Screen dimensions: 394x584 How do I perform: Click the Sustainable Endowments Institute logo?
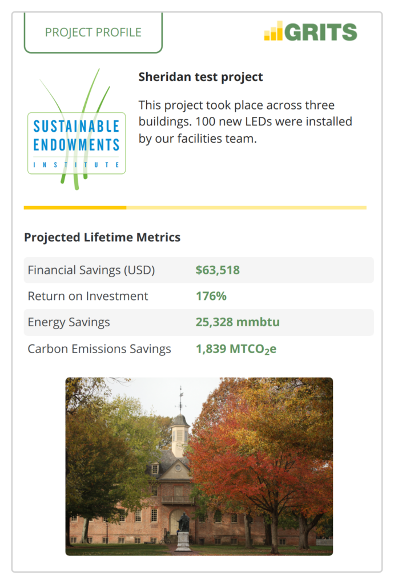coord(77,129)
